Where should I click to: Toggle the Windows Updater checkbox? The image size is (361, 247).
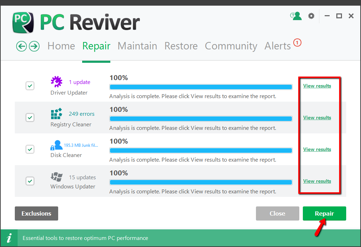click(30, 181)
